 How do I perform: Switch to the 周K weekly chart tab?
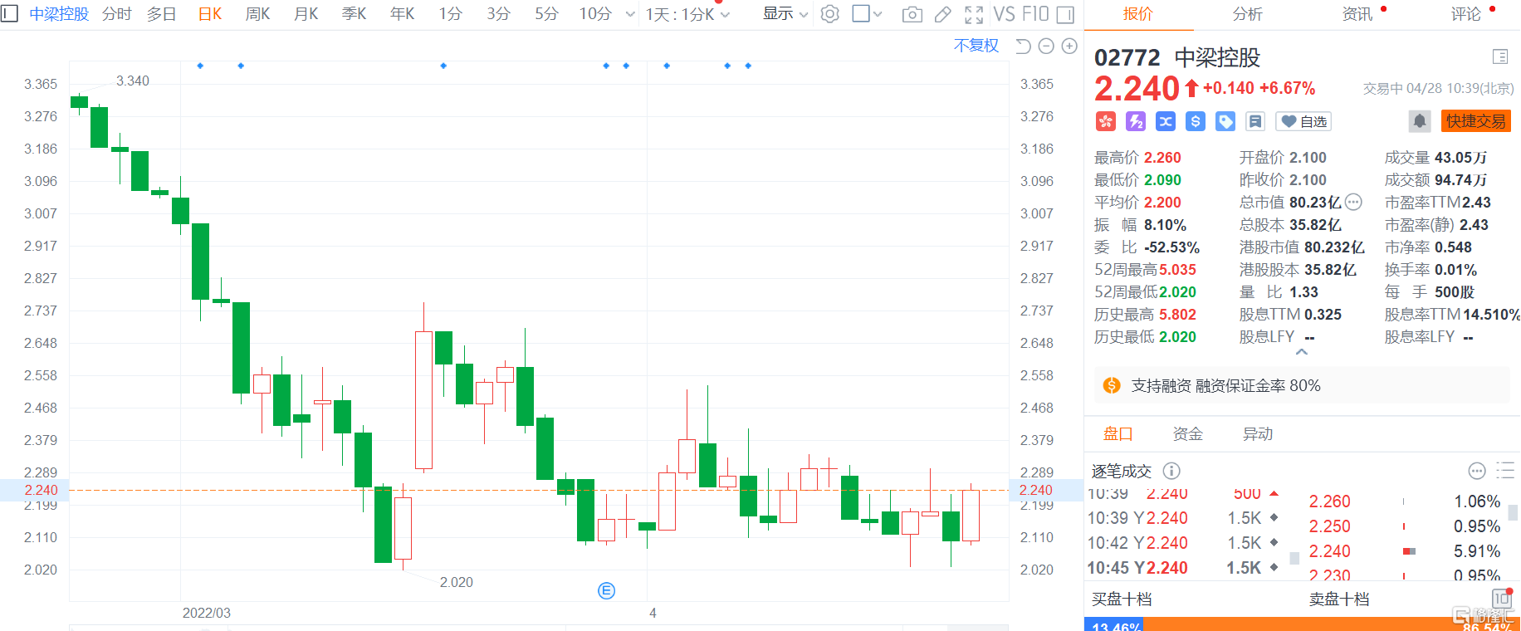[257, 14]
